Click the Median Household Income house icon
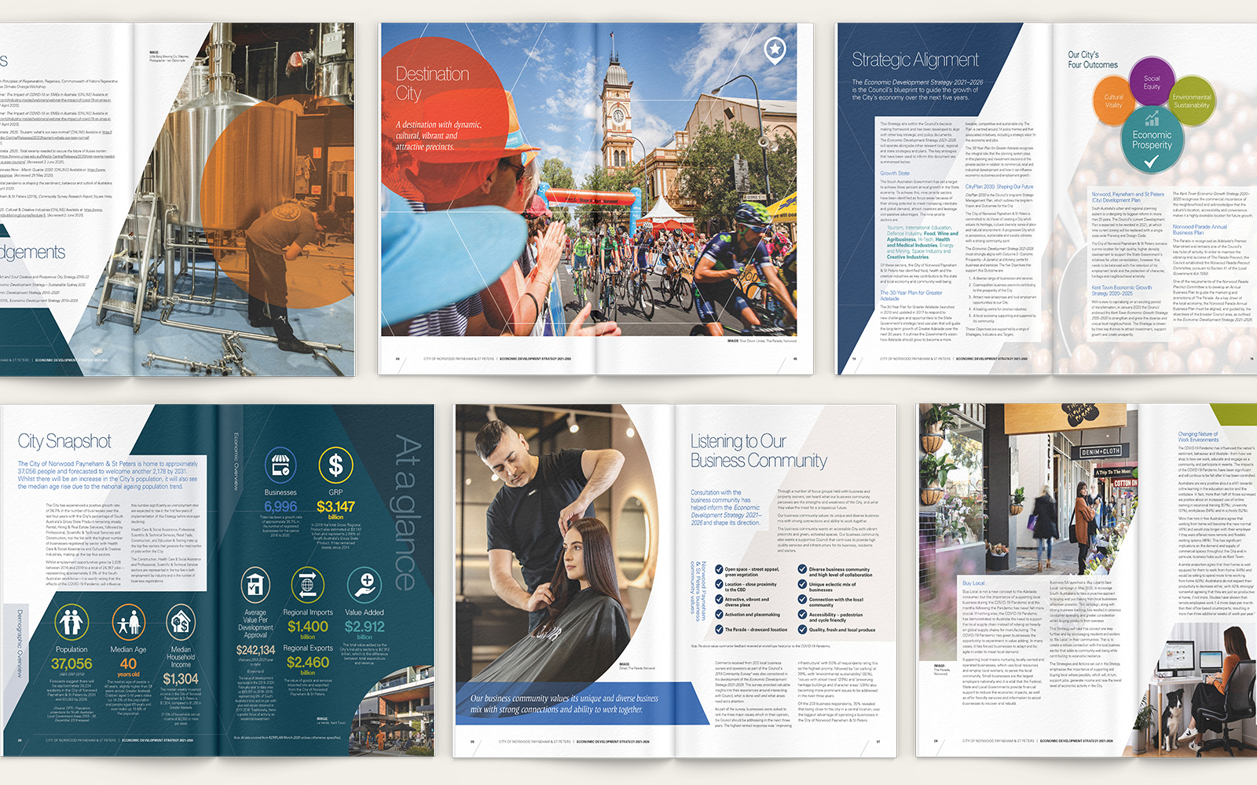The height and width of the screenshot is (785, 1257). [x=181, y=623]
